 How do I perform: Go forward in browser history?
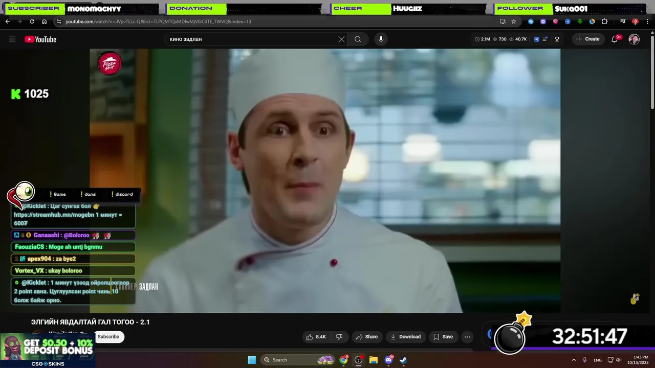coord(19,21)
